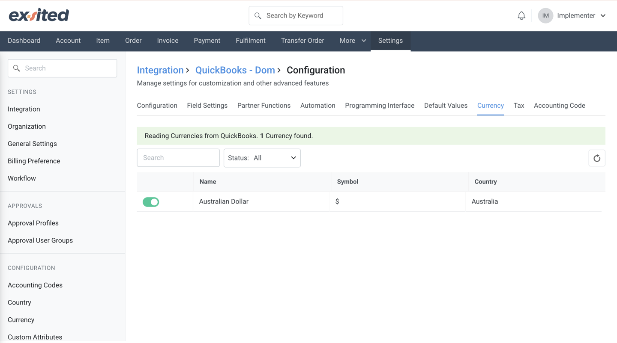This screenshot has width=617, height=343.
Task: Click the Integration breadcrumb link
Action: (160, 70)
